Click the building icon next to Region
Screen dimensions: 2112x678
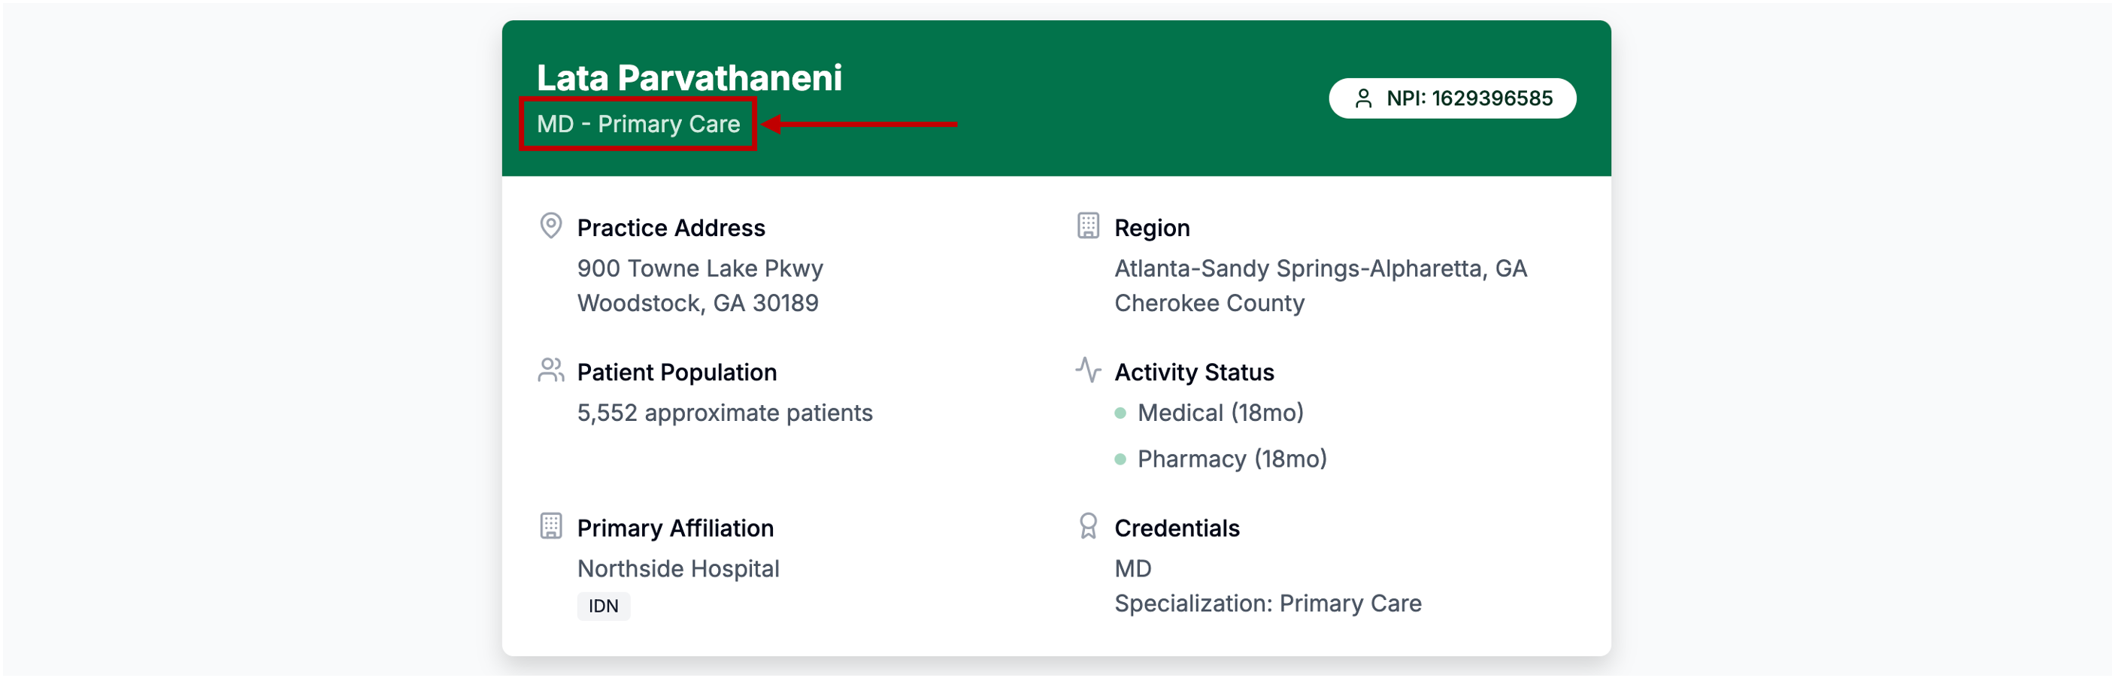point(1087,225)
